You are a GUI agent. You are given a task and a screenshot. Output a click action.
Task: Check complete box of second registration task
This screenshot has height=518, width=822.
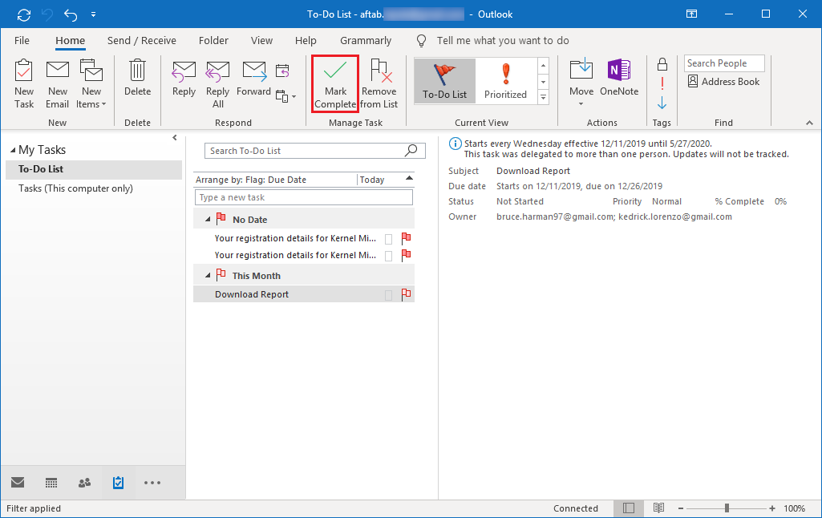pyautogui.click(x=388, y=256)
